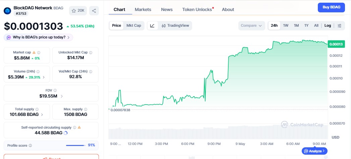Viewport: 351px width, 159px height.
Task: Open info icon next to Volume (24h)
Action: click(x=38, y=71)
